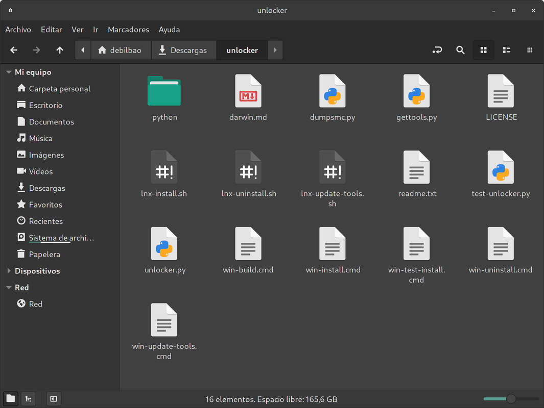Select the darwin.md markdown file

pyautogui.click(x=248, y=91)
